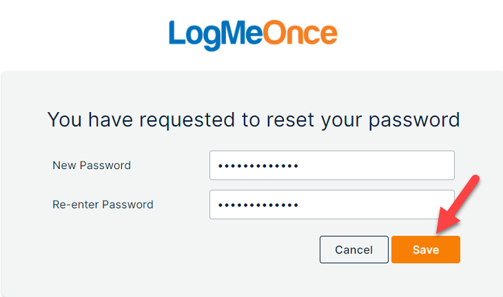Click the Re-enter Password label
The width and height of the screenshot is (503, 297).
[103, 204]
